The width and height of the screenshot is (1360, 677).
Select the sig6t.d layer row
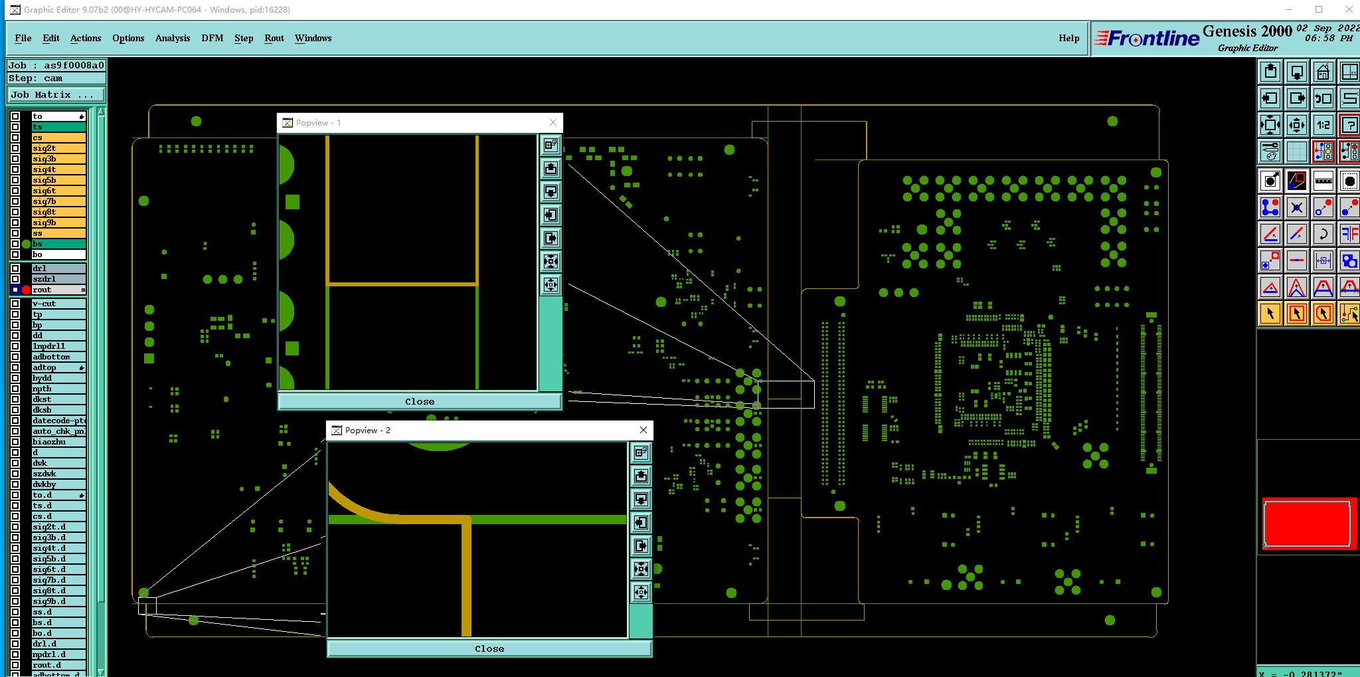click(58, 569)
